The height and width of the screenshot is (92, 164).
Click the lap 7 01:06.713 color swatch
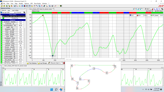pos(3,18)
